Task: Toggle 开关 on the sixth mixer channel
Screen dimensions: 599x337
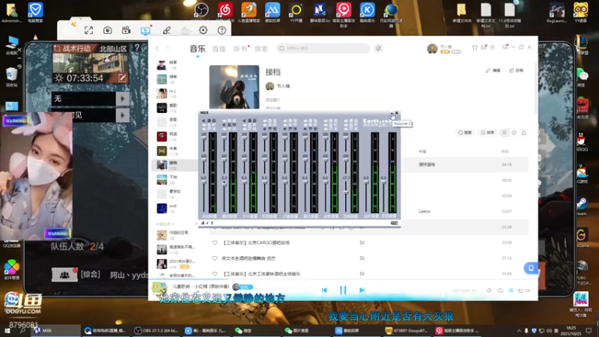Action: (x=310, y=129)
